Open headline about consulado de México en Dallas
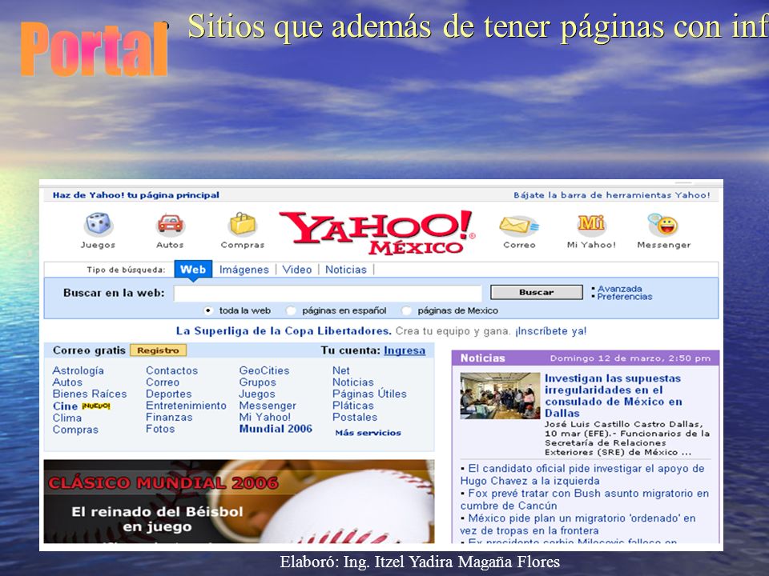 click(613, 396)
